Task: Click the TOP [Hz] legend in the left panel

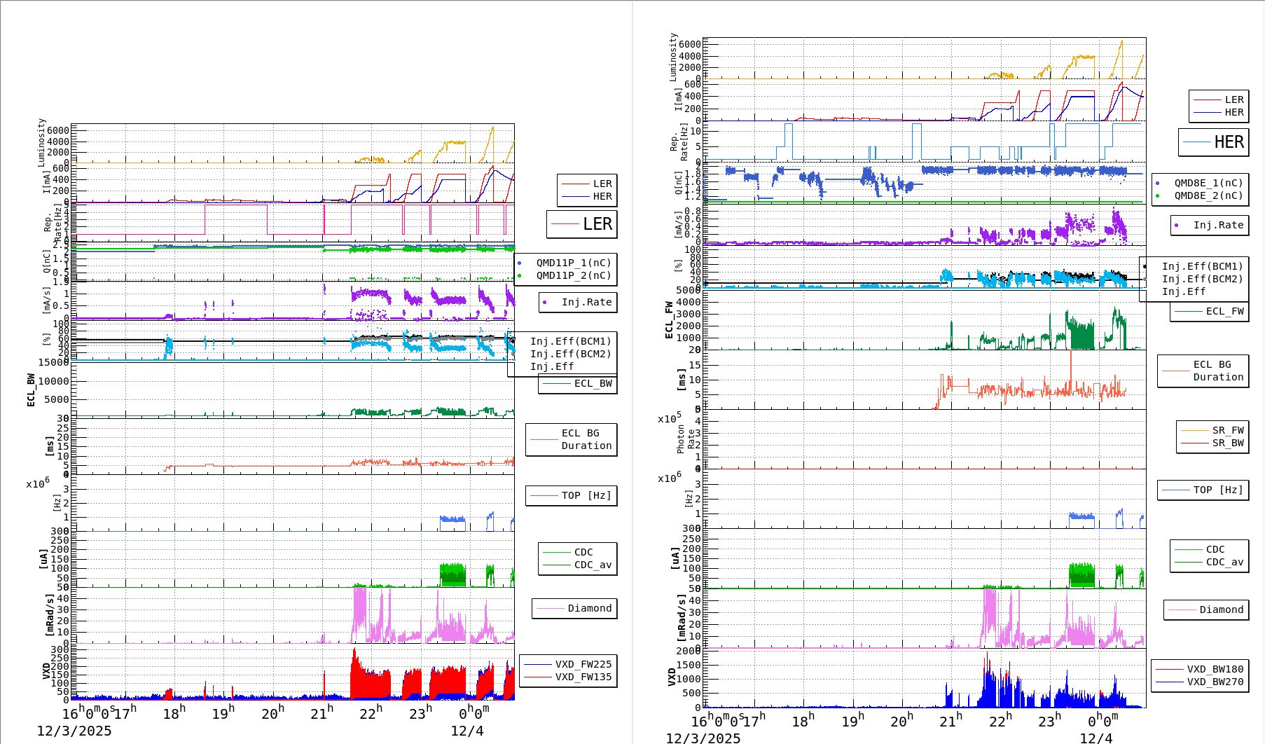Action: pyautogui.click(x=571, y=495)
